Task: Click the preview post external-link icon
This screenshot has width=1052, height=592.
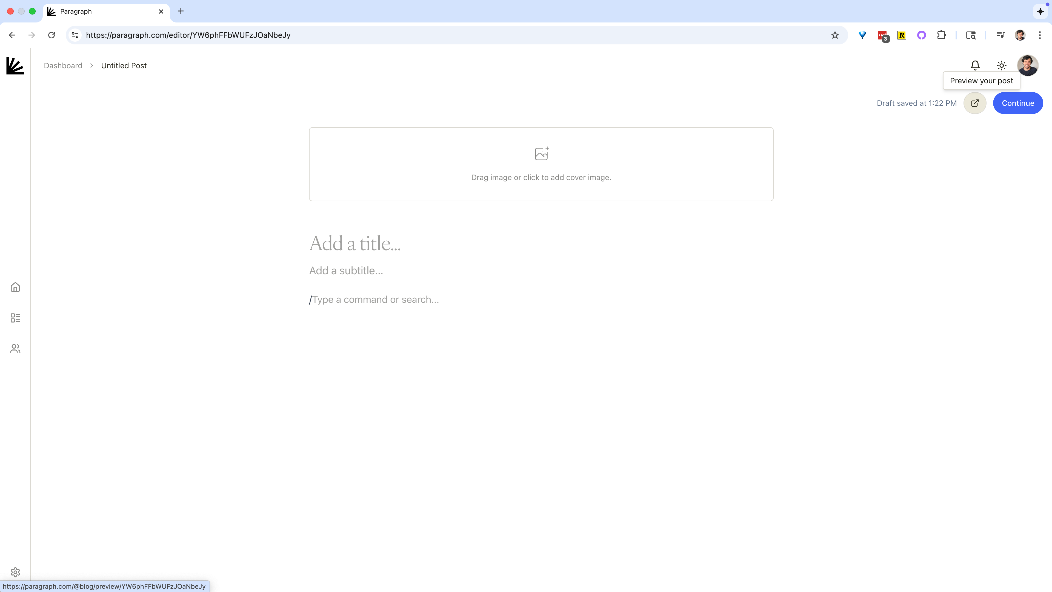Action: pyautogui.click(x=975, y=103)
